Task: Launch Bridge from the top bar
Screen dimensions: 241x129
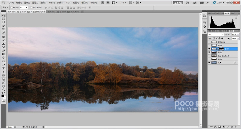Action: [x=102, y=3]
